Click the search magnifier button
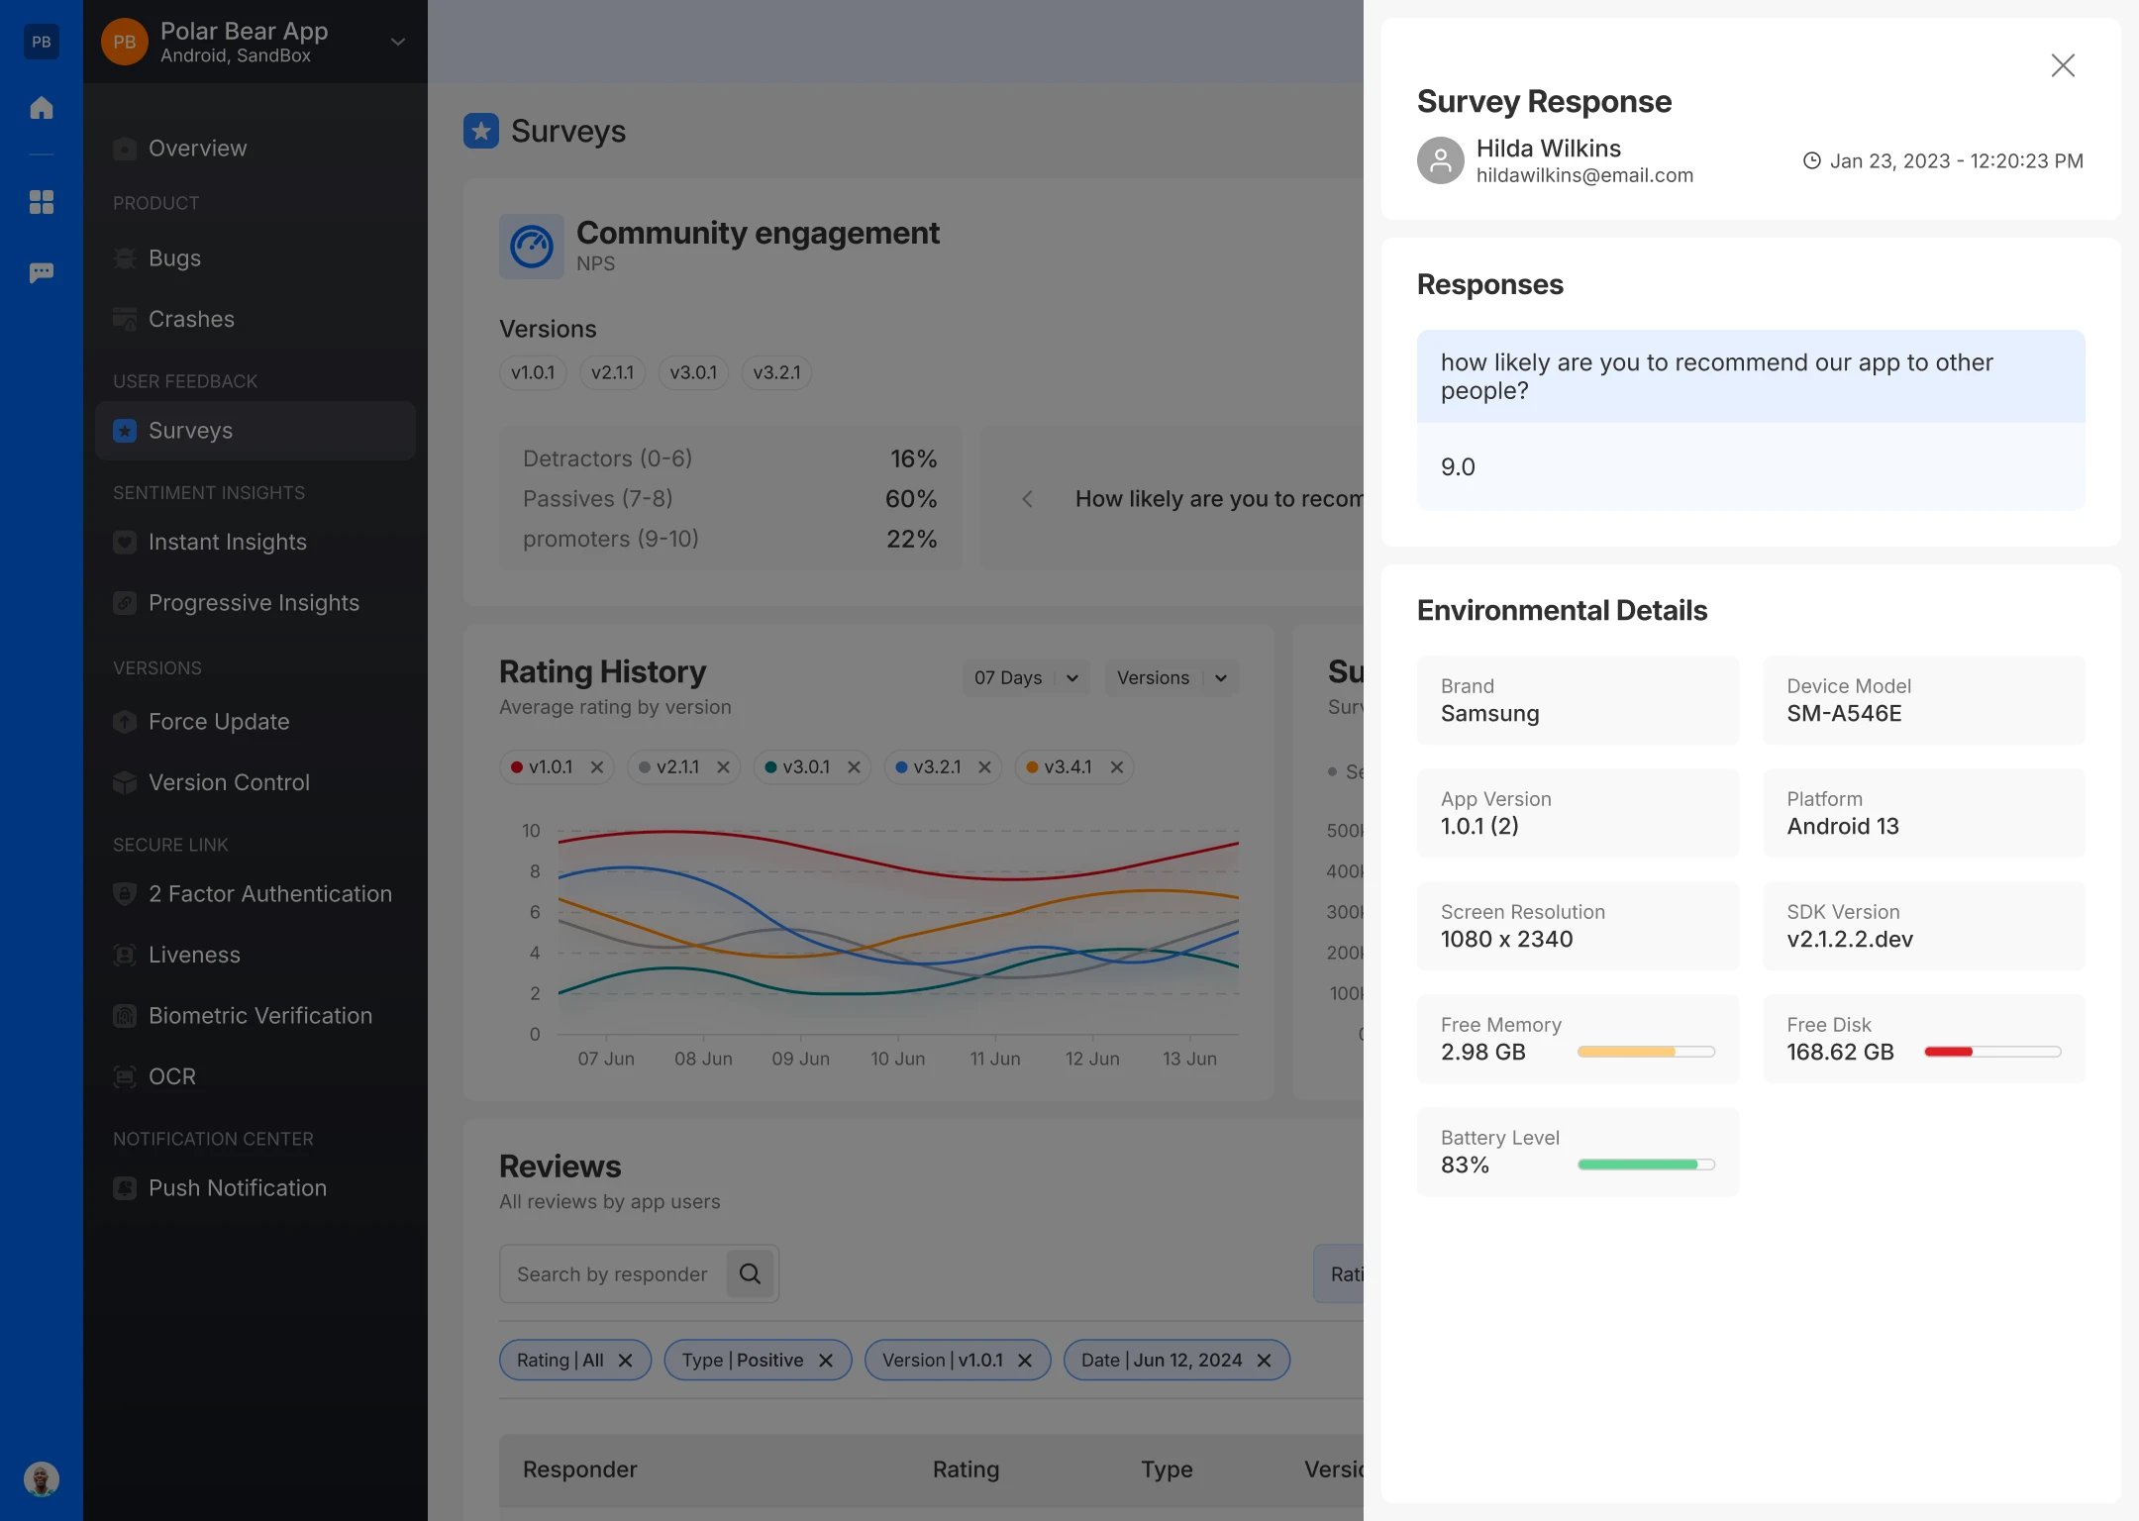The width and height of the screenshot is (2139, 1521). coord(750,1273)
